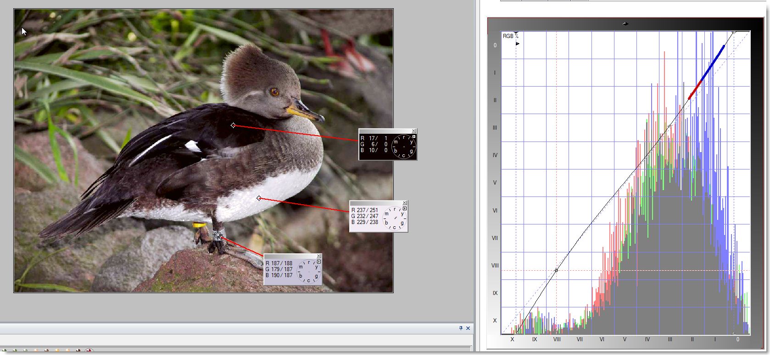Click the 'R 237/ 251' value text
Image resolution: width=770 pixels, height=355 pixels.
[x=365, y=210]
